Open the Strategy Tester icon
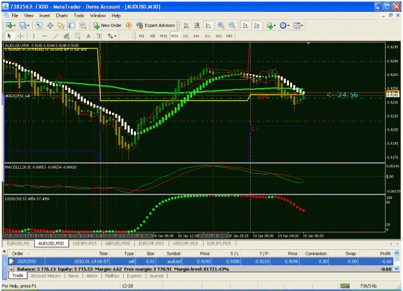This screenshot has width=403, height=291. pos(83,25)
